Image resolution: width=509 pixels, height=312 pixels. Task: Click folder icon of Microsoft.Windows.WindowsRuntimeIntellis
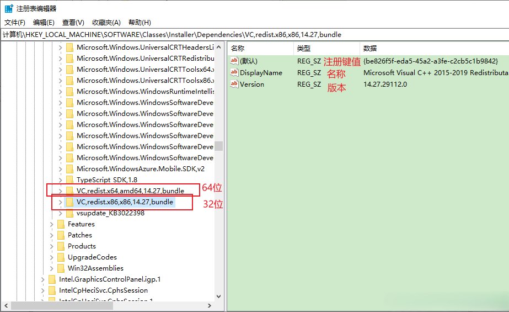[x=69, y=92]
